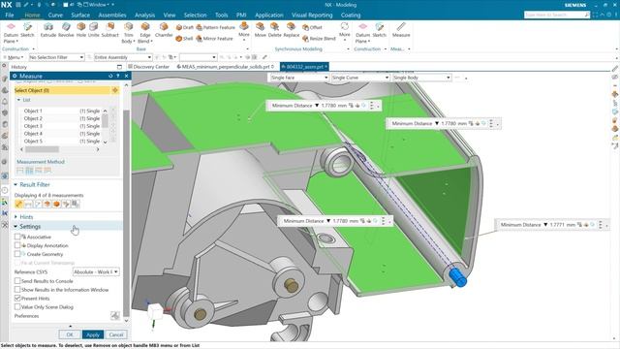Click Mirror Feature in the ribbon
This screenshot has width=620, height=349.
[214, 39]
